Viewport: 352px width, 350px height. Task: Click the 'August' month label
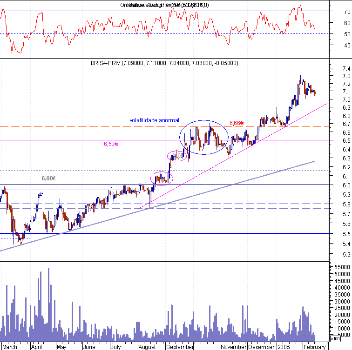pos(147,347)
